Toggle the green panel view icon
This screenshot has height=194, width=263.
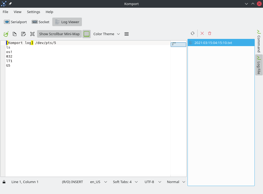pos(86,34)
